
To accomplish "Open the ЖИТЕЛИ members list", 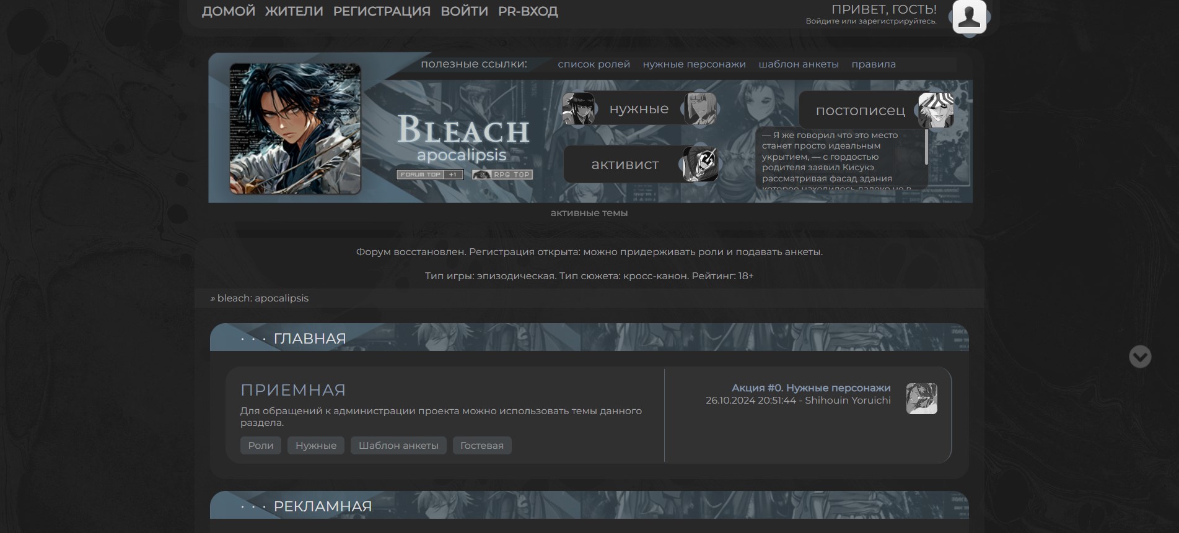I will (x=294, y=11).
